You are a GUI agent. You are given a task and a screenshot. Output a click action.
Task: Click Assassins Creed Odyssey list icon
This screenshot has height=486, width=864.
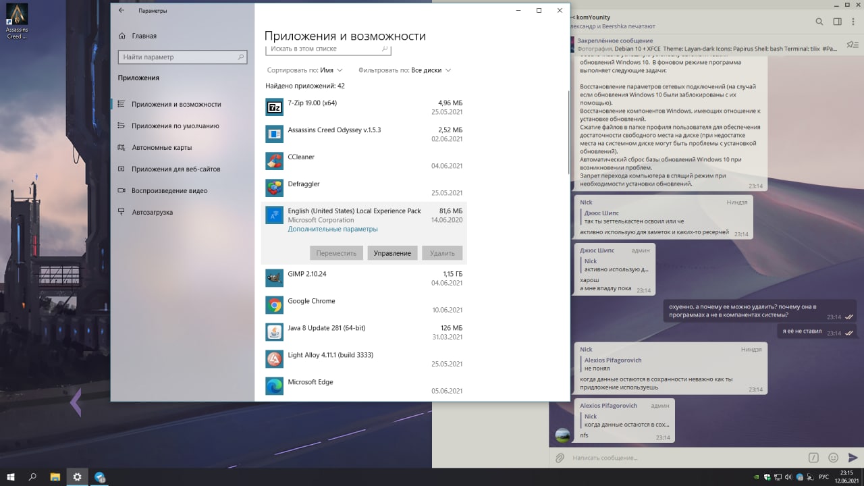[x=274, y=134]
